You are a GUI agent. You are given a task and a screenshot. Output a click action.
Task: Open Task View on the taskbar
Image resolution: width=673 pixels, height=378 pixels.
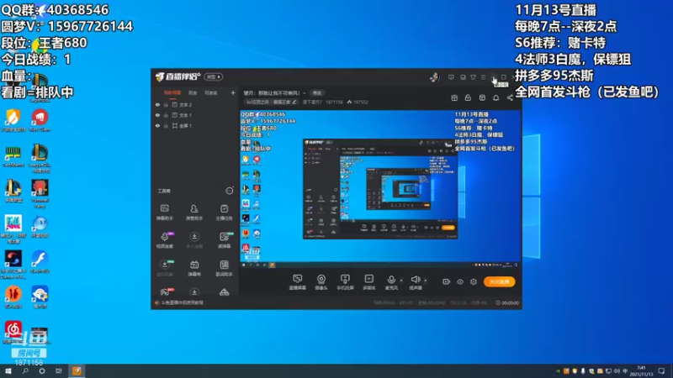(x=59, y=370)
